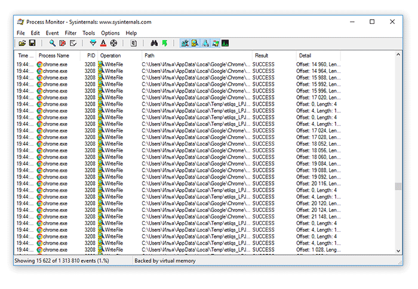Maximize the Process Monitor window
Screen dimensions: 418x289
click(x=372, y=22)
